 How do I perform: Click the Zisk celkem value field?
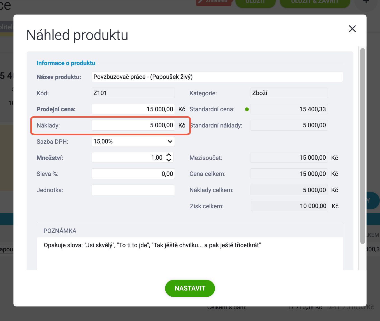click(290, 206)
